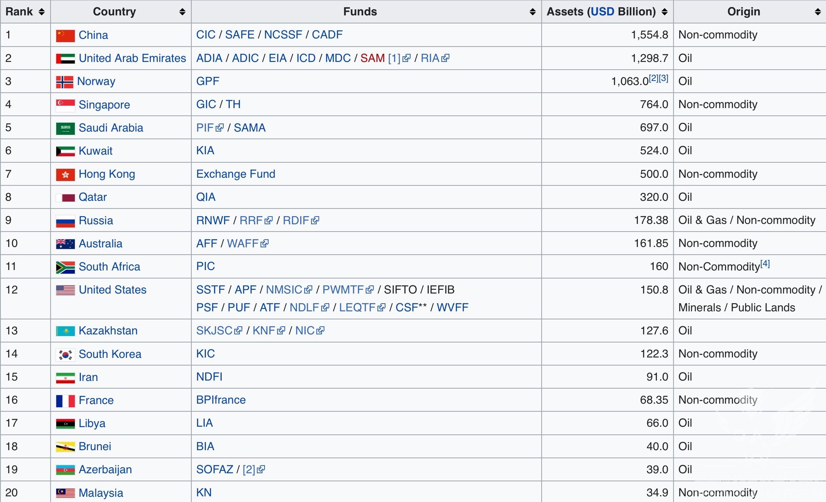Open the Kuwait country link
This screenshot has height=502, width=826.
pyautogui.click(x=95, y=151)
